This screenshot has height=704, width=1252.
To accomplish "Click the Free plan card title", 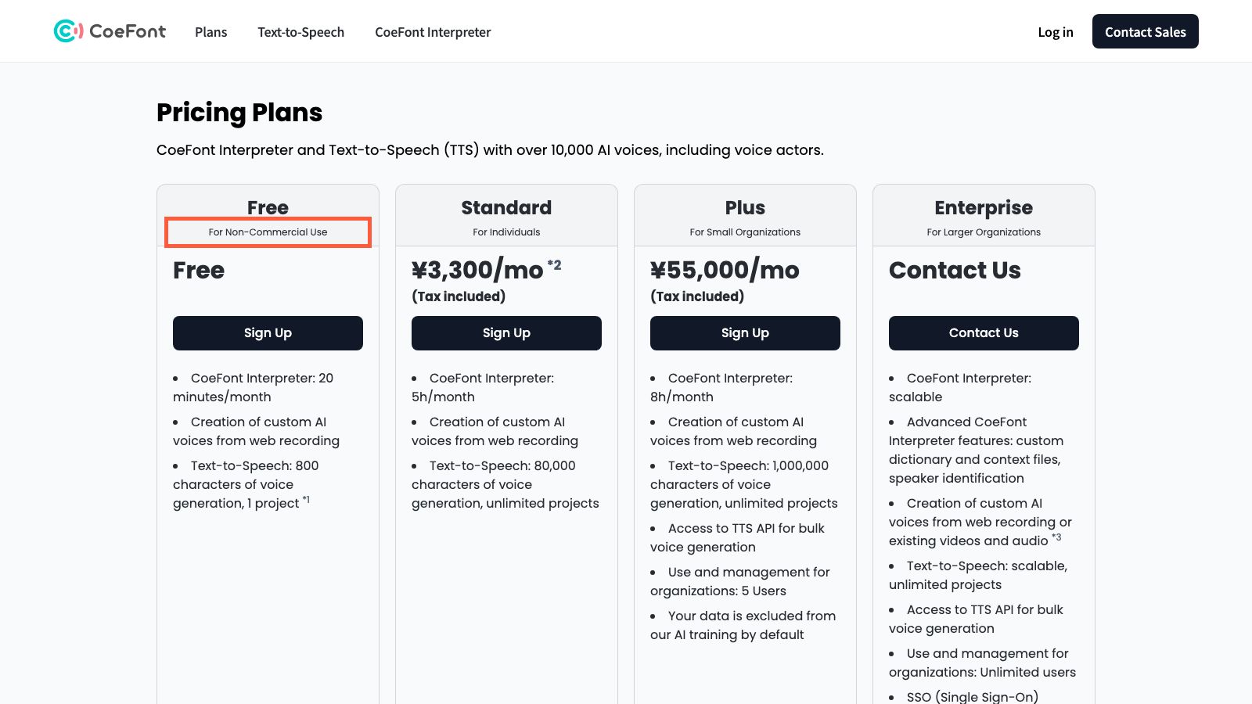I will 268,207.
